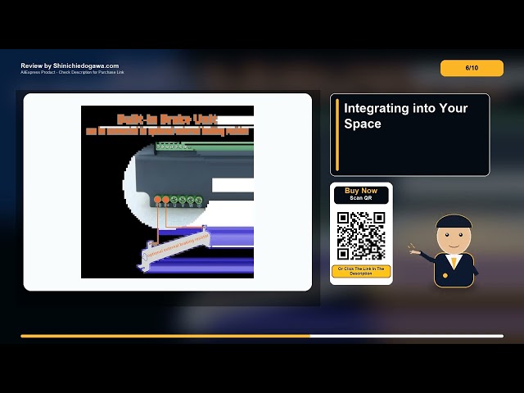The height and width of the screenshot is (393, 524).
Task: Click the ground terminal screw
Action: (198, 200)
